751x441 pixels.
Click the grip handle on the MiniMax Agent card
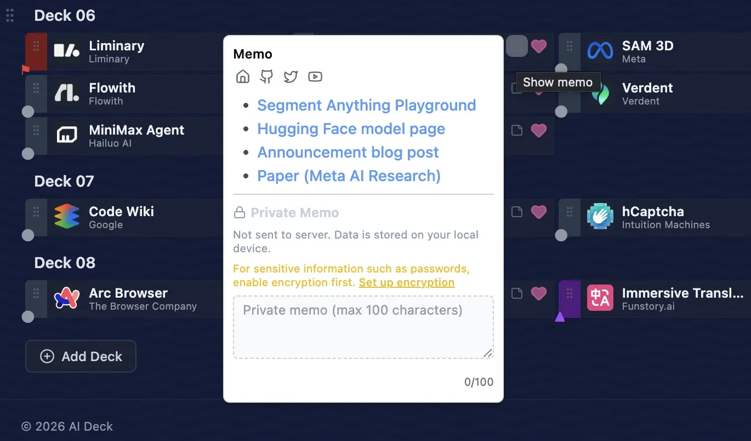point(36,130)
